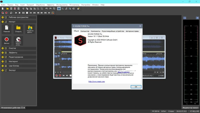Select the highlighted Edit tool in the toolbar

click(x=59, y=8)
